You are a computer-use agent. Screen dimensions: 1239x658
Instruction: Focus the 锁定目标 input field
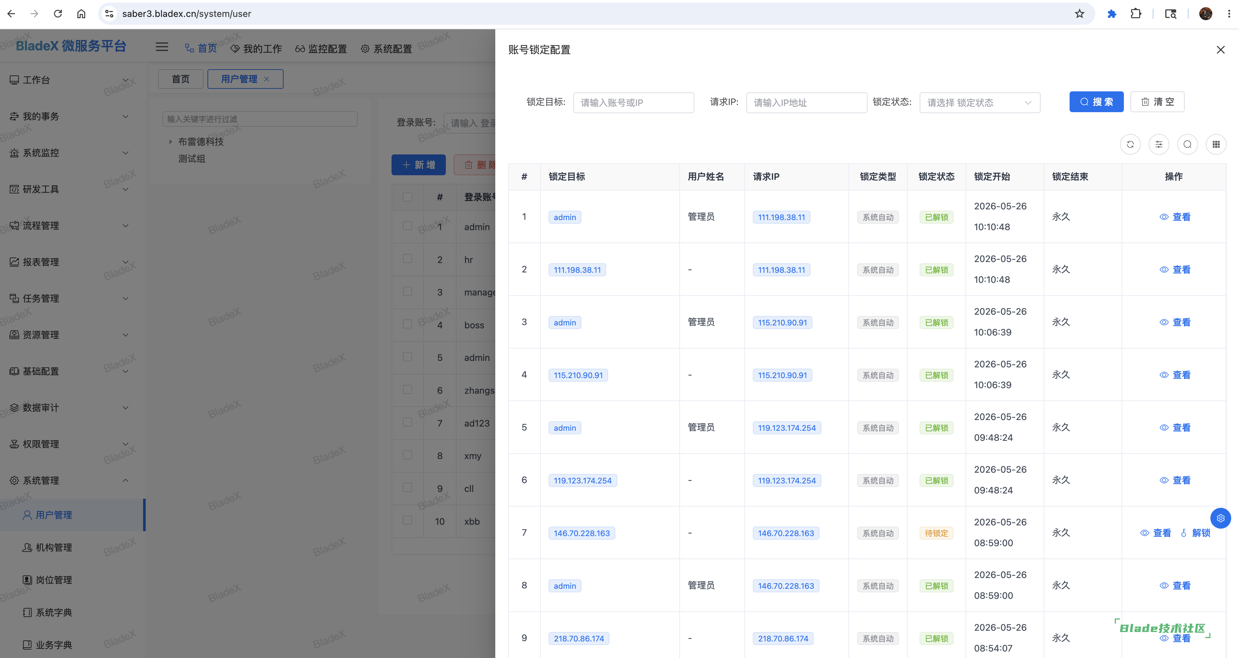tap(633, 102)
